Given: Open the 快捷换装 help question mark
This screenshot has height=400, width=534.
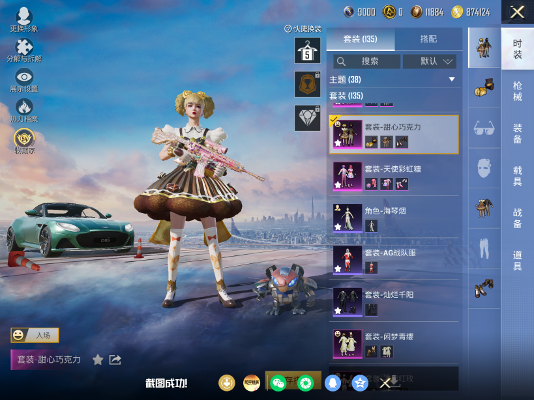Looking at the screenshot, I should coord(288,29).
